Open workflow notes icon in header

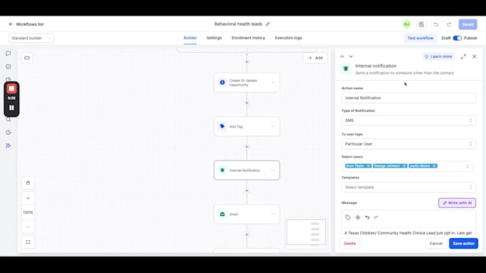click(x=421, y=24)
